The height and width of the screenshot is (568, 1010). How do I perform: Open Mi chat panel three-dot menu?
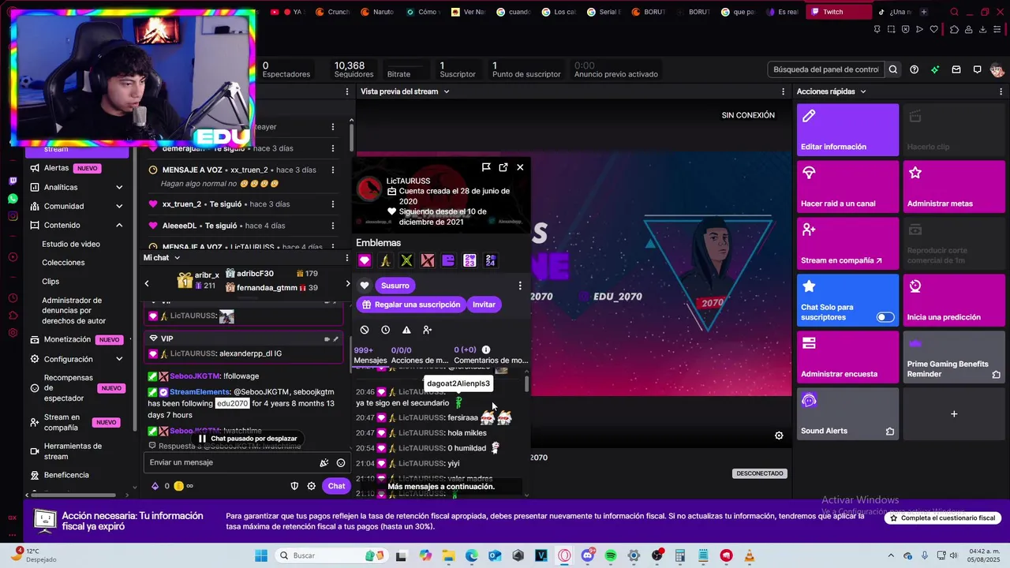pos(347,258)
